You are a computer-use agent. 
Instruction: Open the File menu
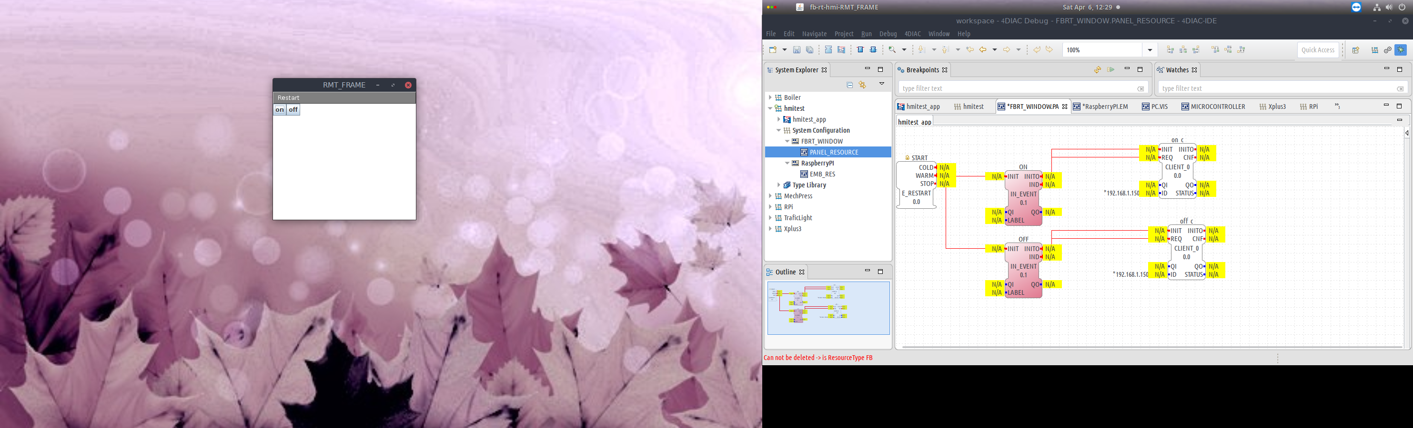pyautogui.click(x=771, y=34)
